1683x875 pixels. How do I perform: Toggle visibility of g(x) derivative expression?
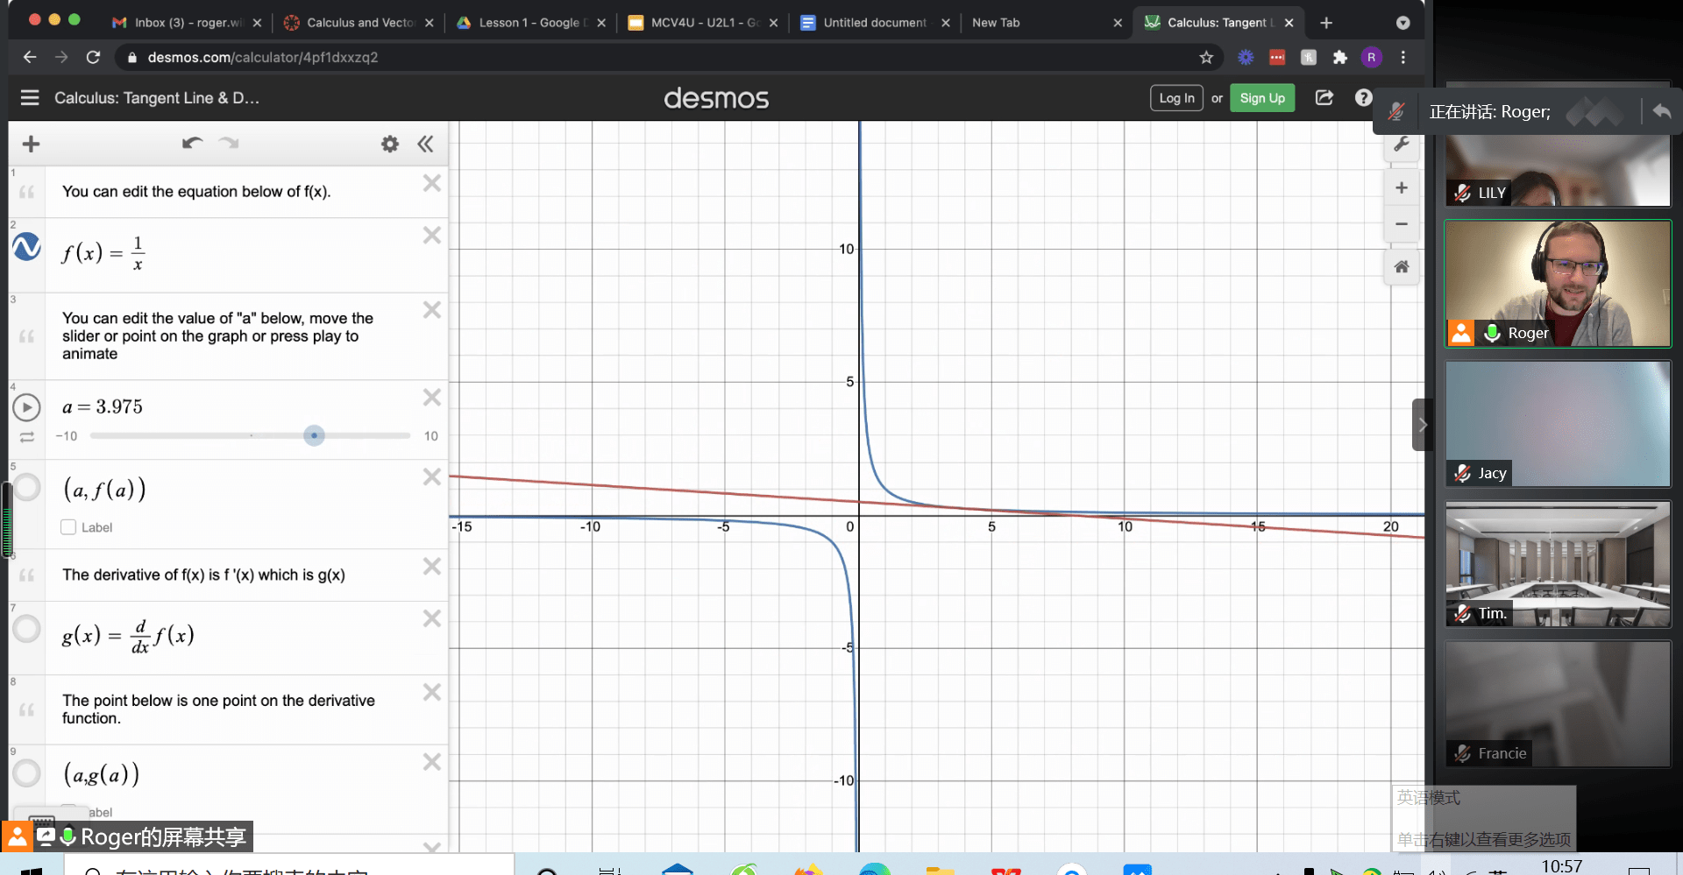tap(26, 628)
